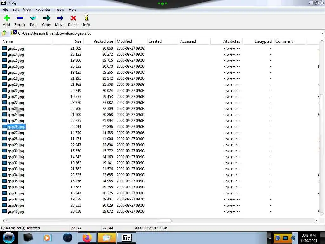Screen dimensions: 325x244
Task: Select file gap24.jpg
Action: [16, 114]
